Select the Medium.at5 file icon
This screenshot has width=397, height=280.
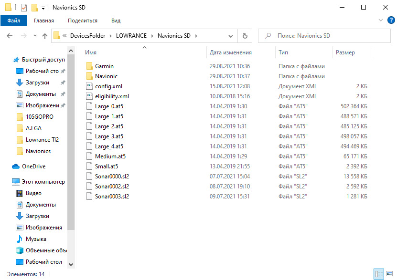(x=89, y=156)
